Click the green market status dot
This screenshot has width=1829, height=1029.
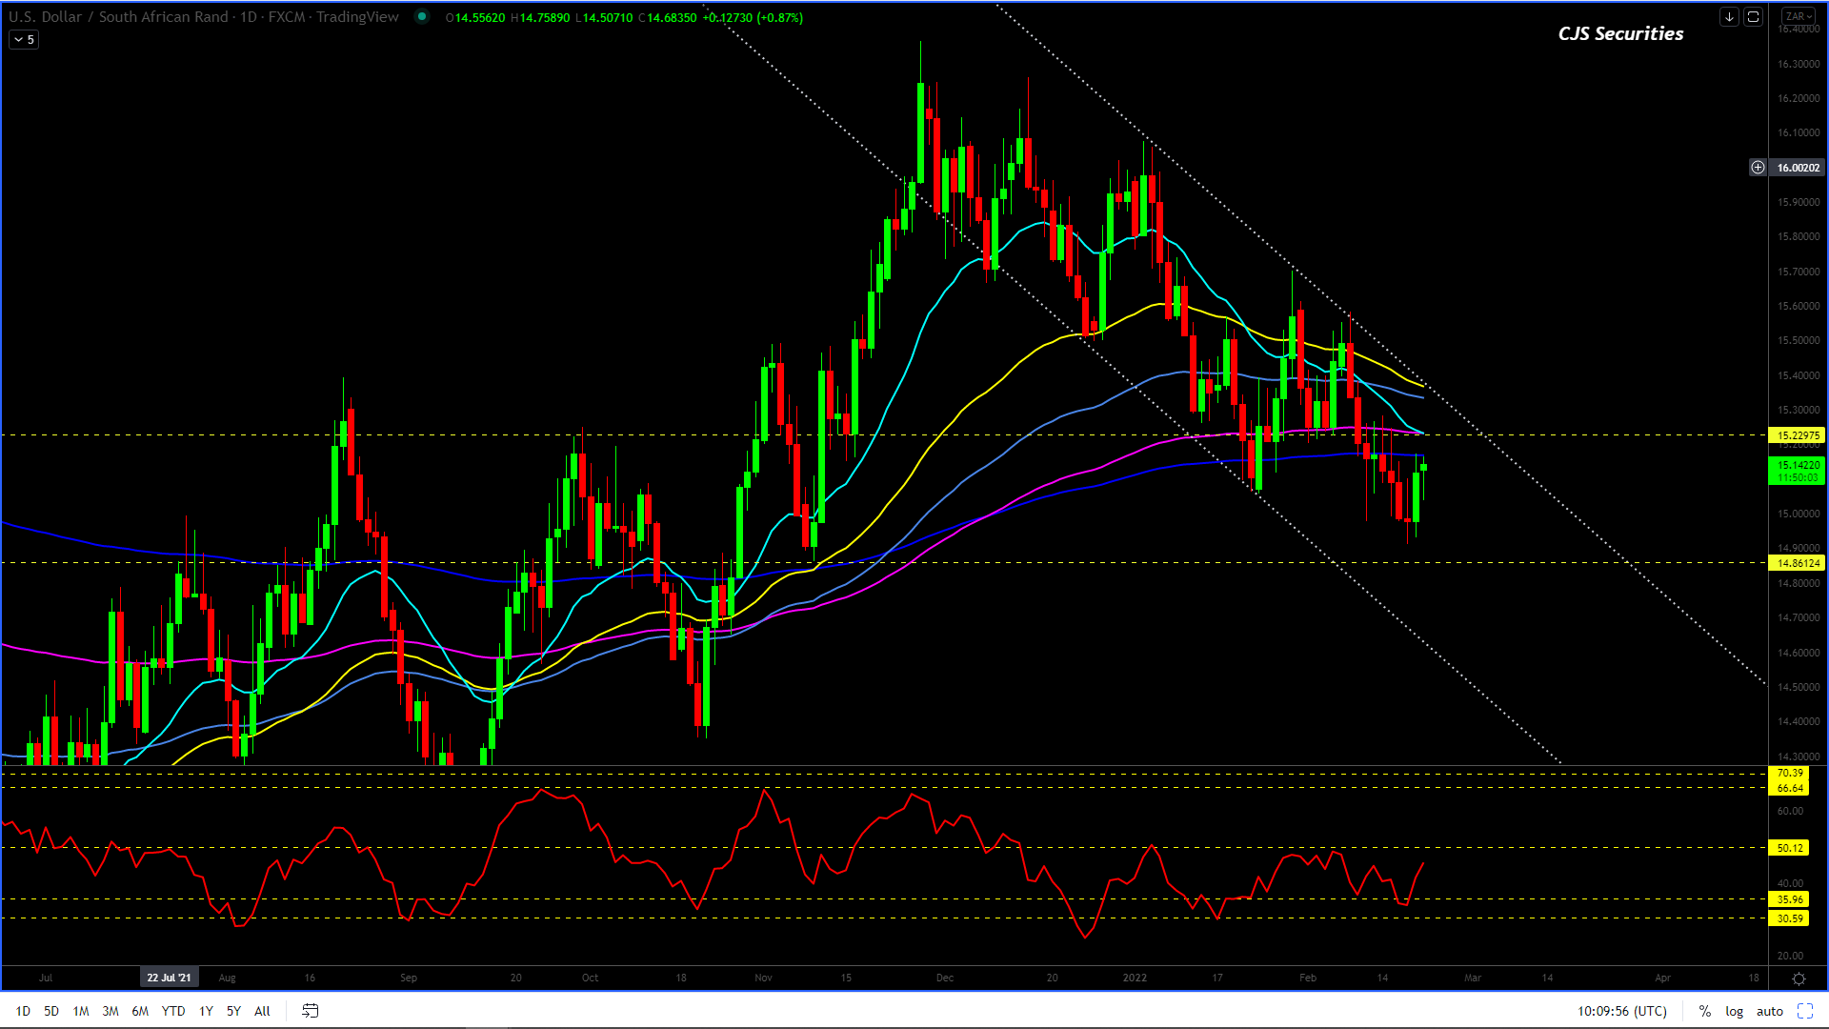[x=421, y=17]
